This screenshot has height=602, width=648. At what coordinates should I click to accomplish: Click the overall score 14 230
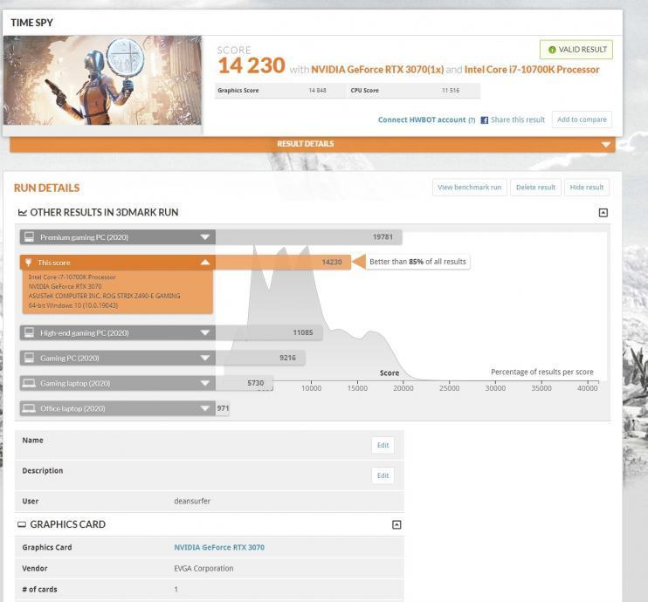252,66
